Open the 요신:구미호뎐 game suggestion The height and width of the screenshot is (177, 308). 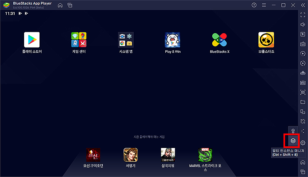[93, 155]
